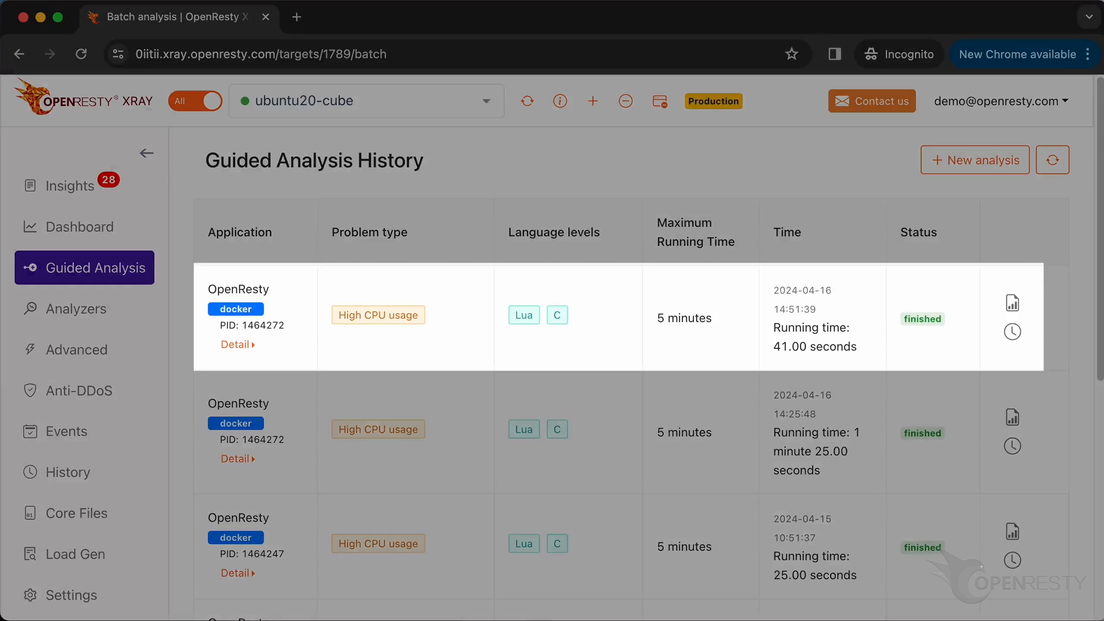The image size is (1104, 621).
Task: Collapse the sidebar with the left arrow
Action: click(147, 153)
